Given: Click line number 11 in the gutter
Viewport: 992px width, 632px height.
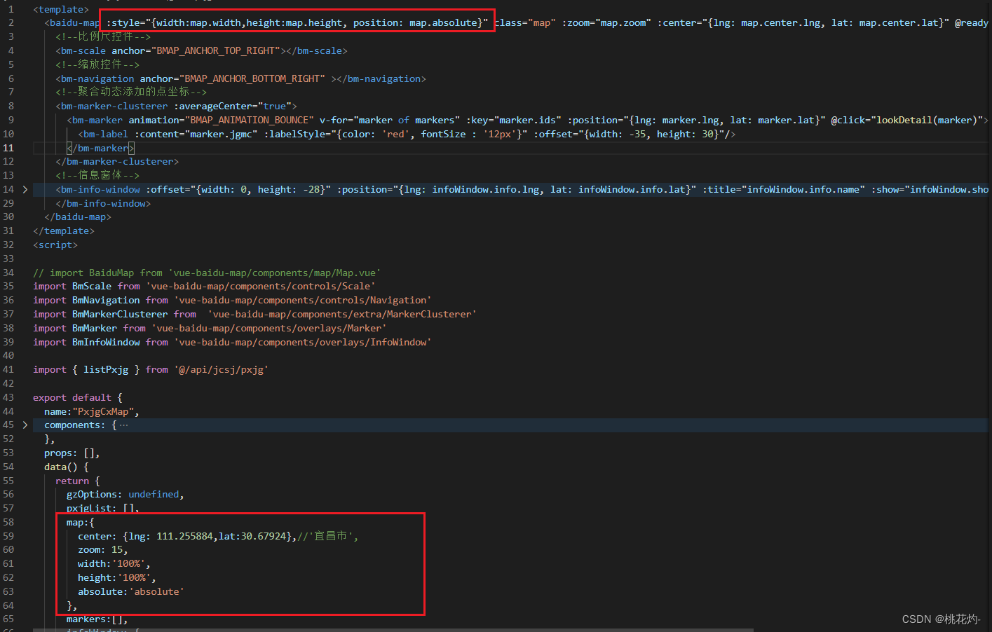Looking at the screenshot, I should (x=8, y=148).
